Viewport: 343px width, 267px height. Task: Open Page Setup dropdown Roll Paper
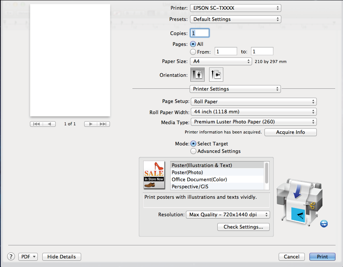[x=254, y=101]
